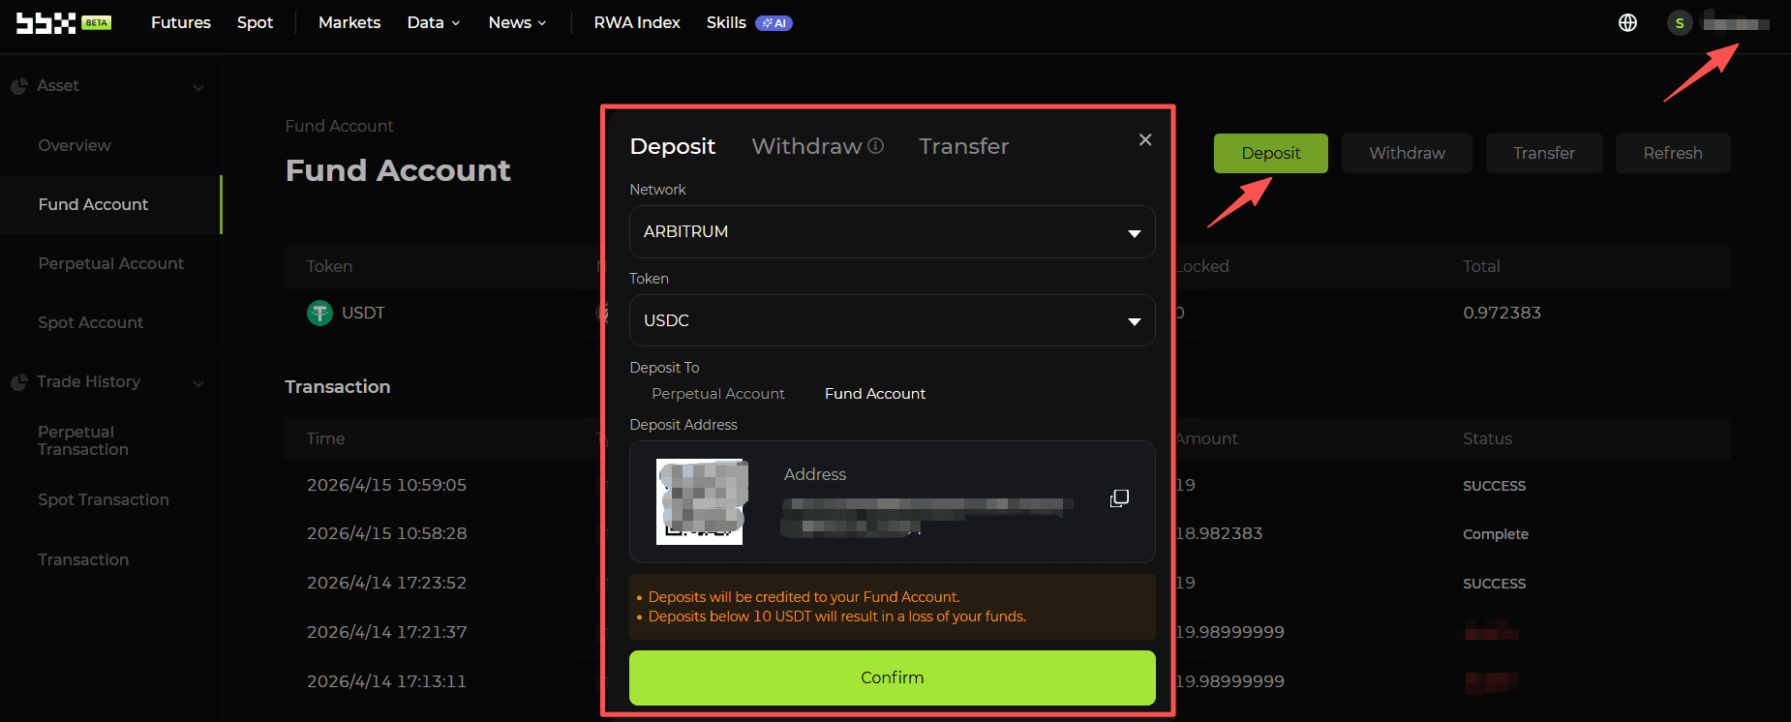Select Perpetual Account as deposit destination
Screen dimensions: 1791x722
click(717, 394)
